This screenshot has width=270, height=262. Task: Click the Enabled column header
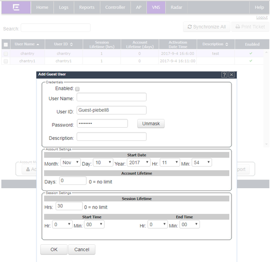252,45
